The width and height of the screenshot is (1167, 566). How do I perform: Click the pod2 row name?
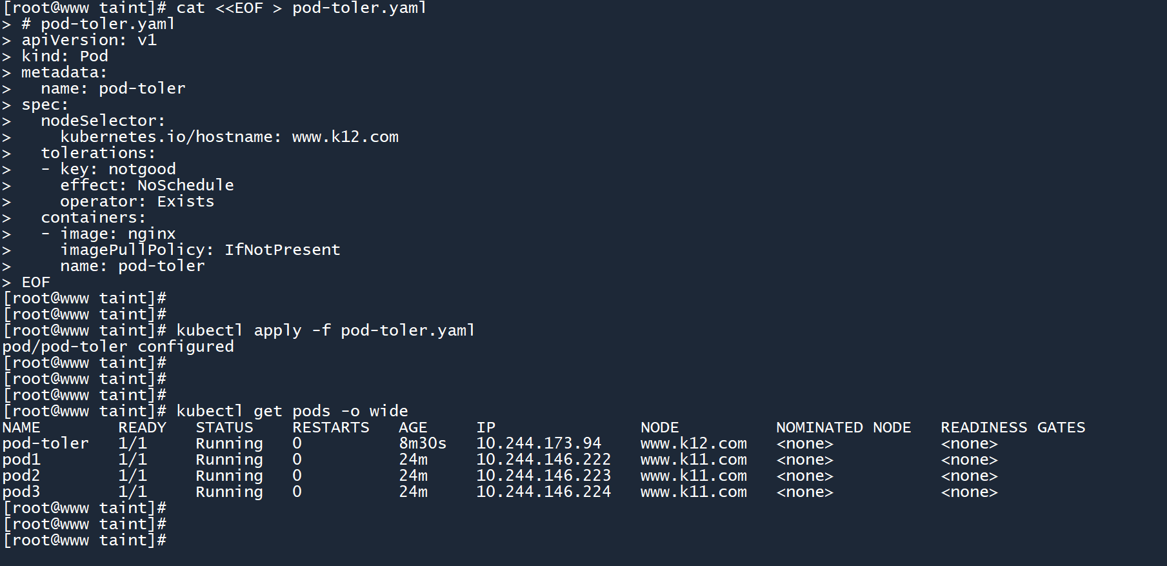(21, 476)
